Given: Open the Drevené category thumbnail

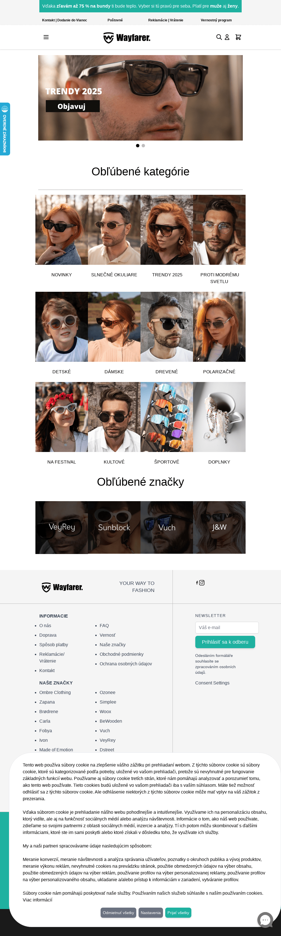Looking at the screenshot, I should pos(167,327).
